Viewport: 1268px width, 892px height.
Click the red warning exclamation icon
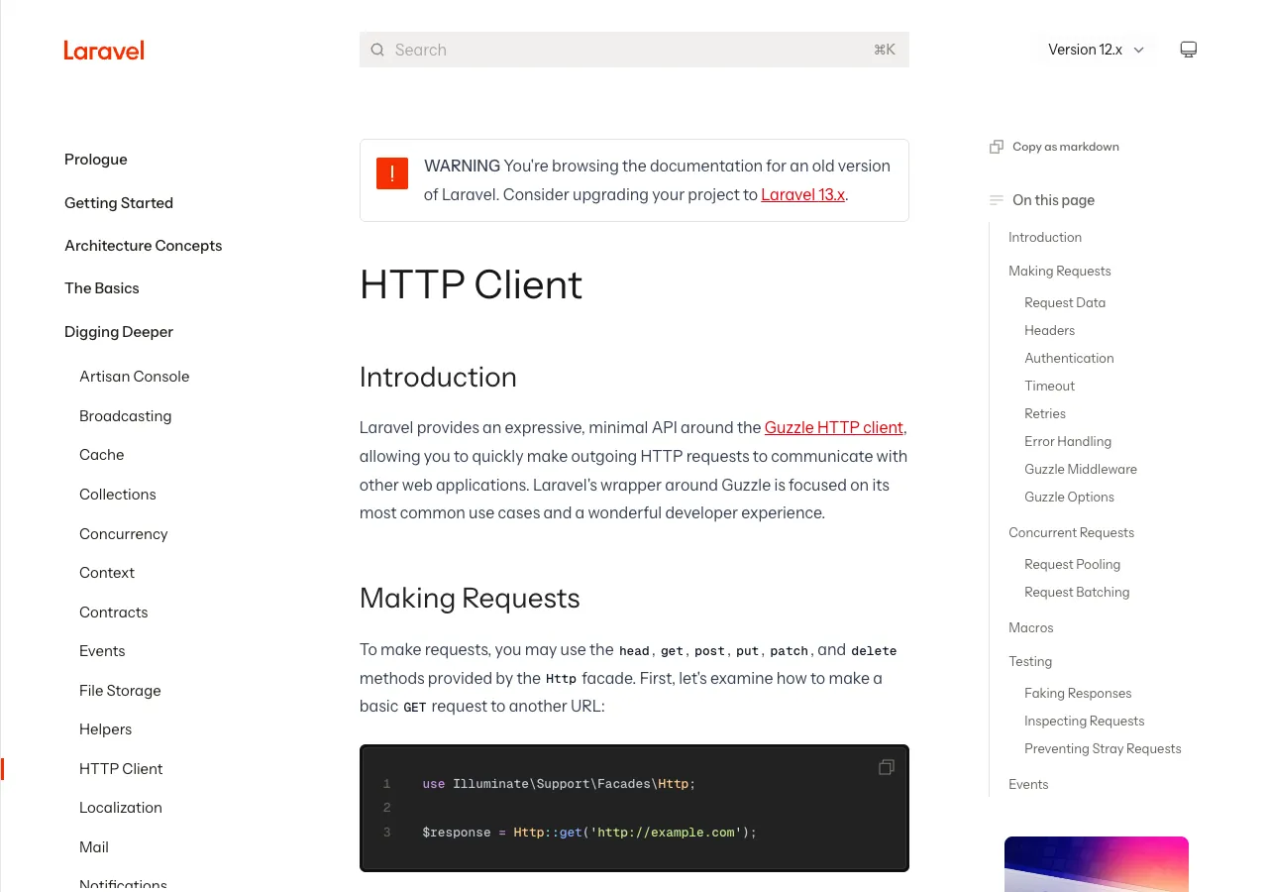coord(392,173)
